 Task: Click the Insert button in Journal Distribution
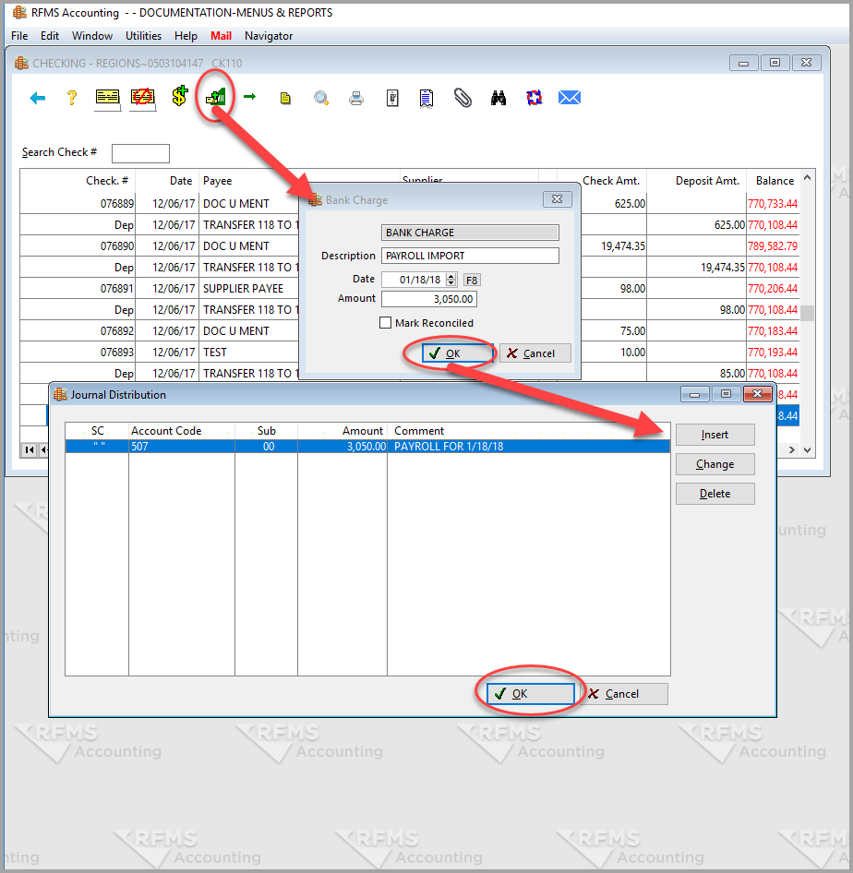715,435
